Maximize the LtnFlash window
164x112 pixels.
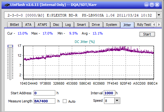click(152, 5)
